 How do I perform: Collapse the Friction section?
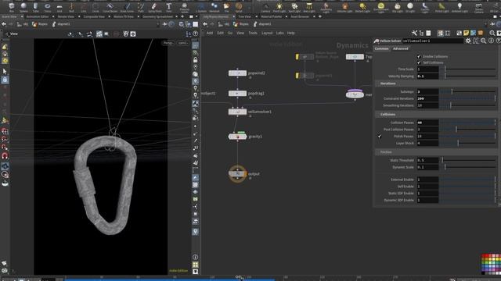[x=386, y=152]
